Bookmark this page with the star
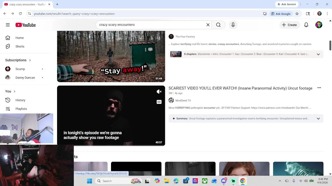This screenshot has height=186, width=332. [x=297, y=14]
